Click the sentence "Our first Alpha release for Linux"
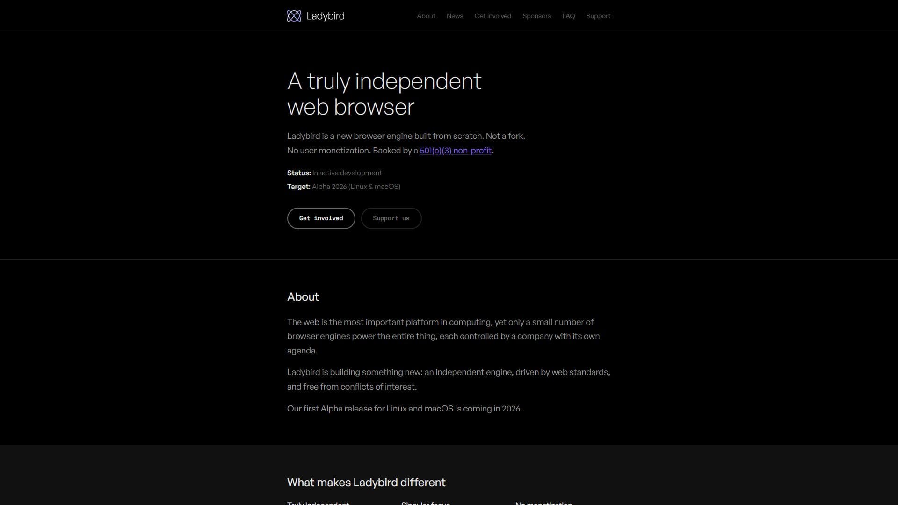The height and width of the screenshot is (505, 898). click(405, 409)
